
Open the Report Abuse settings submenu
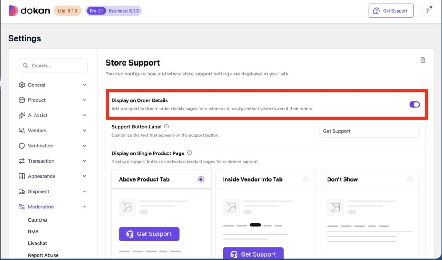(x=43, y=255)
